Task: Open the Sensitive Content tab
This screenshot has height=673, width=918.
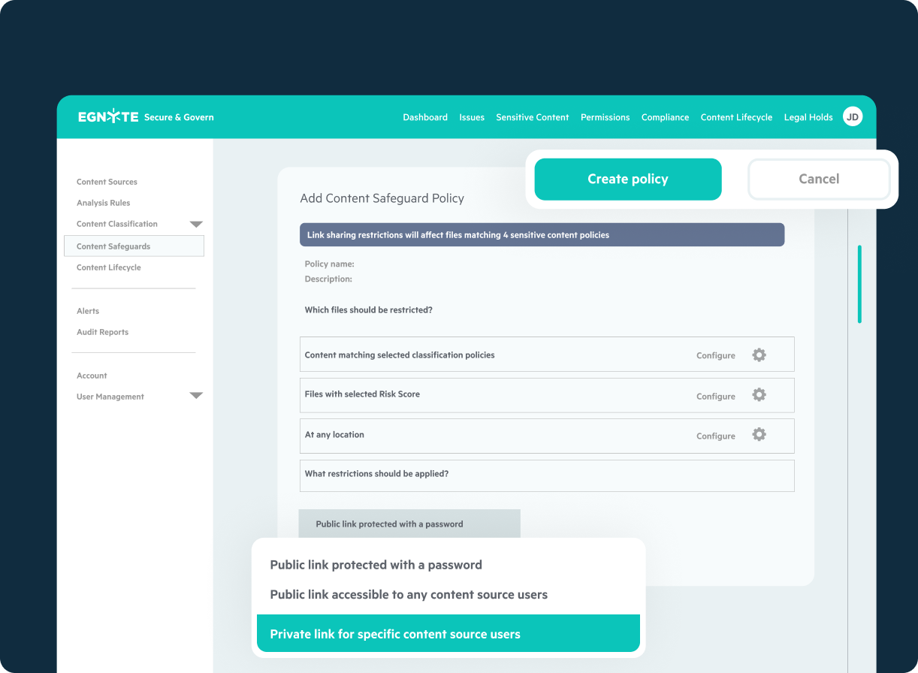Action: [532, 117]
